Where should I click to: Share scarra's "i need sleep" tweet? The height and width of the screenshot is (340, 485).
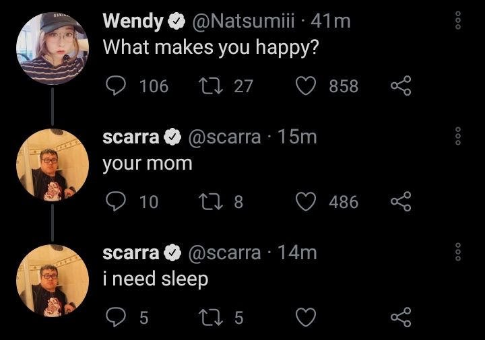(x=401, y=317)
